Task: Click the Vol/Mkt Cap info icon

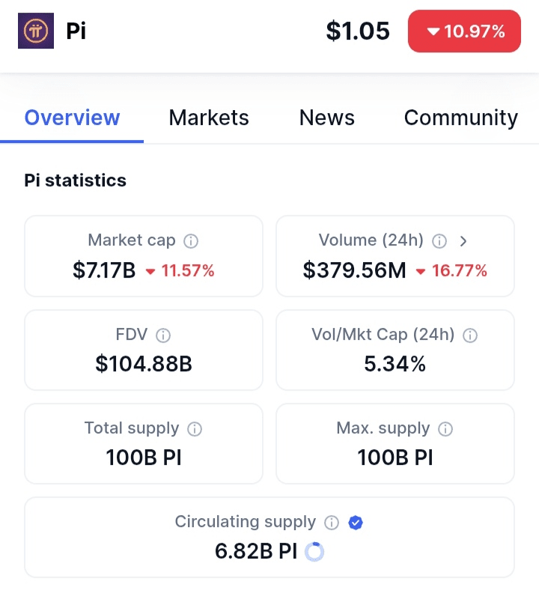Action: tap(470, 335)
